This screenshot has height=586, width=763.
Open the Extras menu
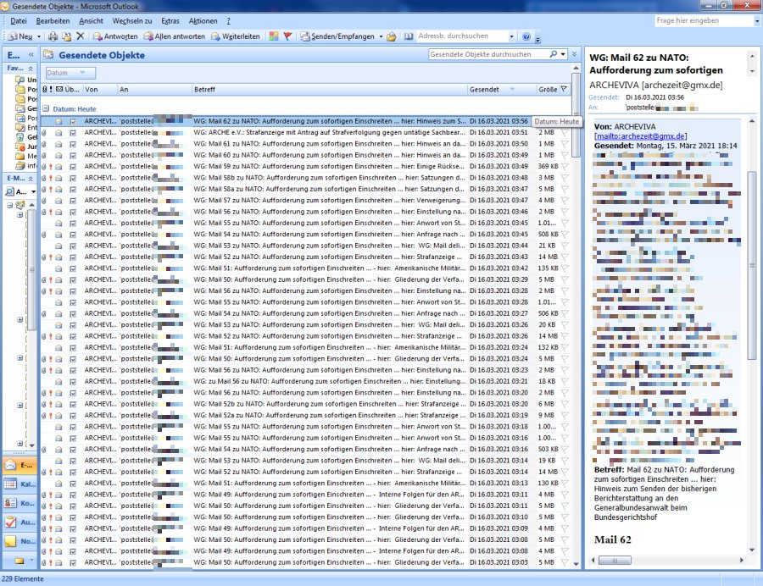[170, 21]
